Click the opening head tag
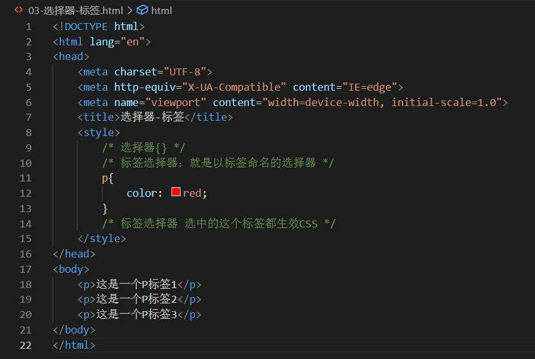 click(71, 57)
